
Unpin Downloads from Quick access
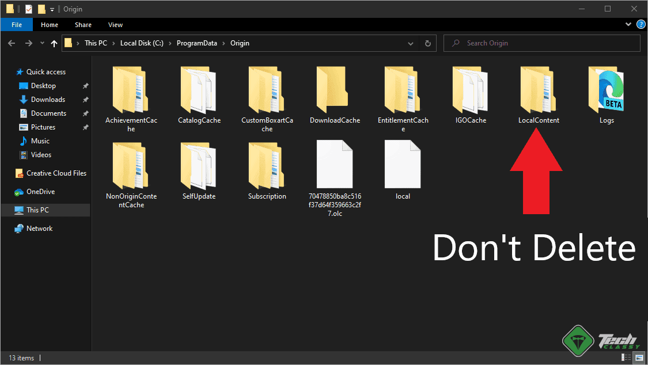coord(85,99)
